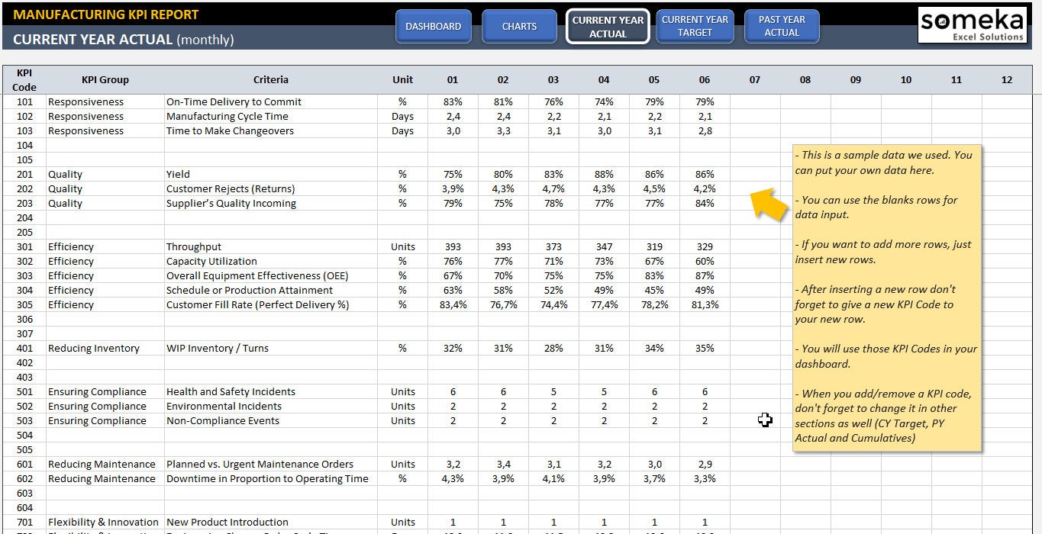Open the DASHBOARD navigation button
The width and height of the screenshot is (1042, 534).
coord(433,25)
